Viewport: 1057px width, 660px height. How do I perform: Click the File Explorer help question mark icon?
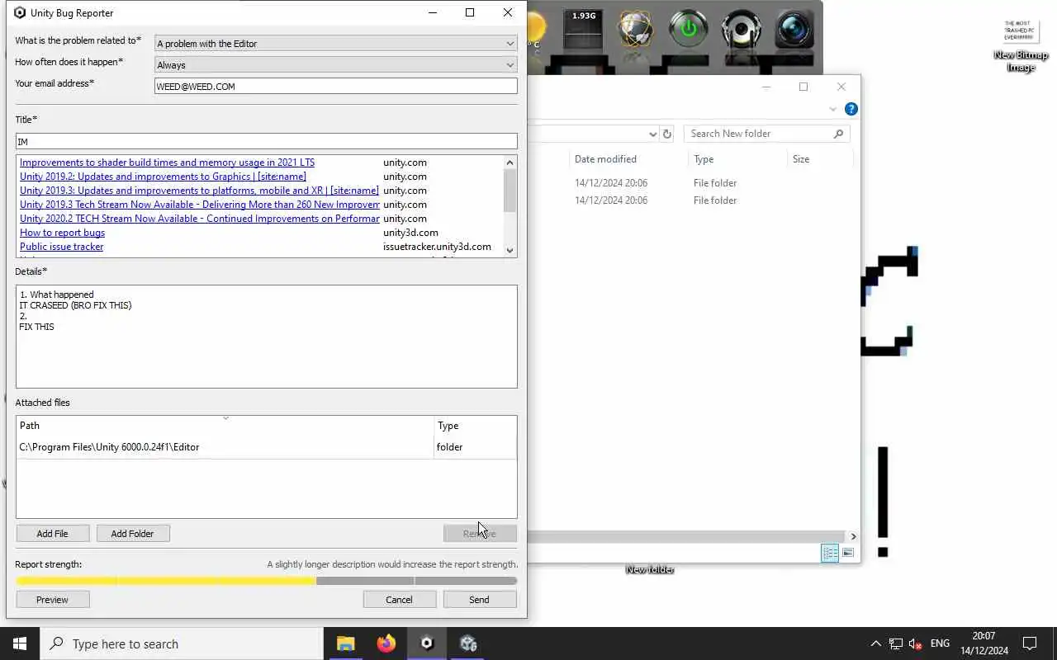click(x=851, y=109)
